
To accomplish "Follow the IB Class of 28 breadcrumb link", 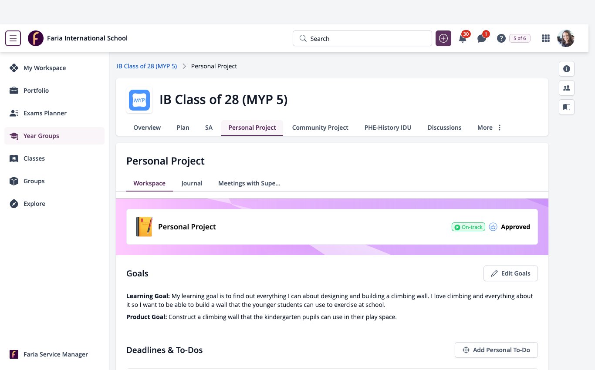I will [x=147, y=66].
